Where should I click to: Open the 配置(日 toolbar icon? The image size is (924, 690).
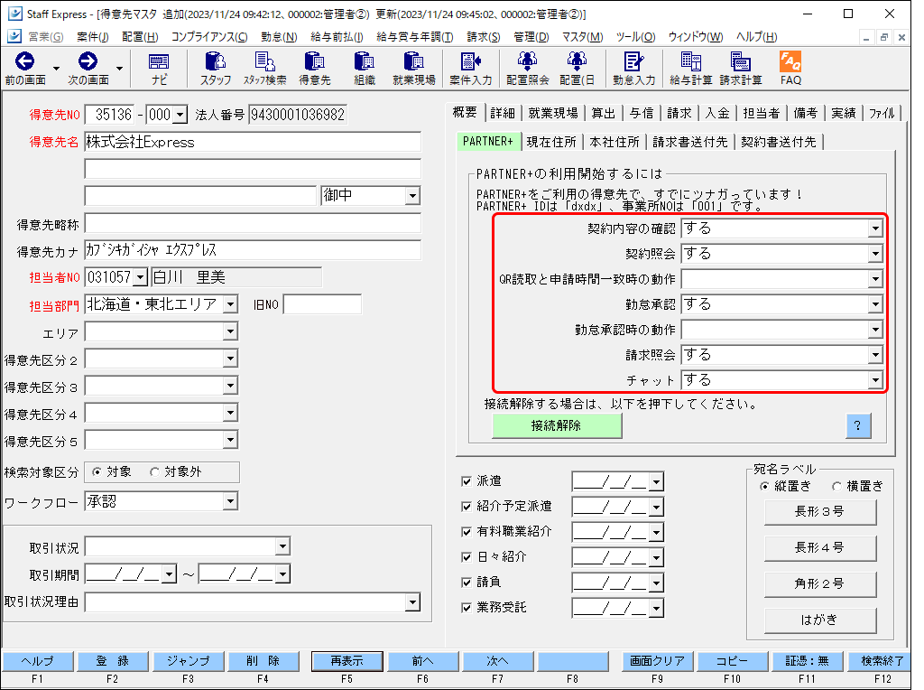[x=577, y=61]
